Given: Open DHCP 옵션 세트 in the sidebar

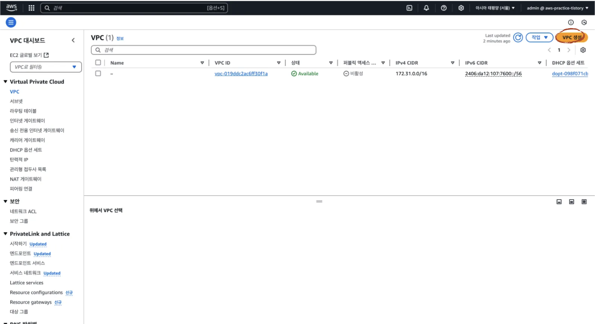Looking at the screenshot, I should tap(26, 150).
